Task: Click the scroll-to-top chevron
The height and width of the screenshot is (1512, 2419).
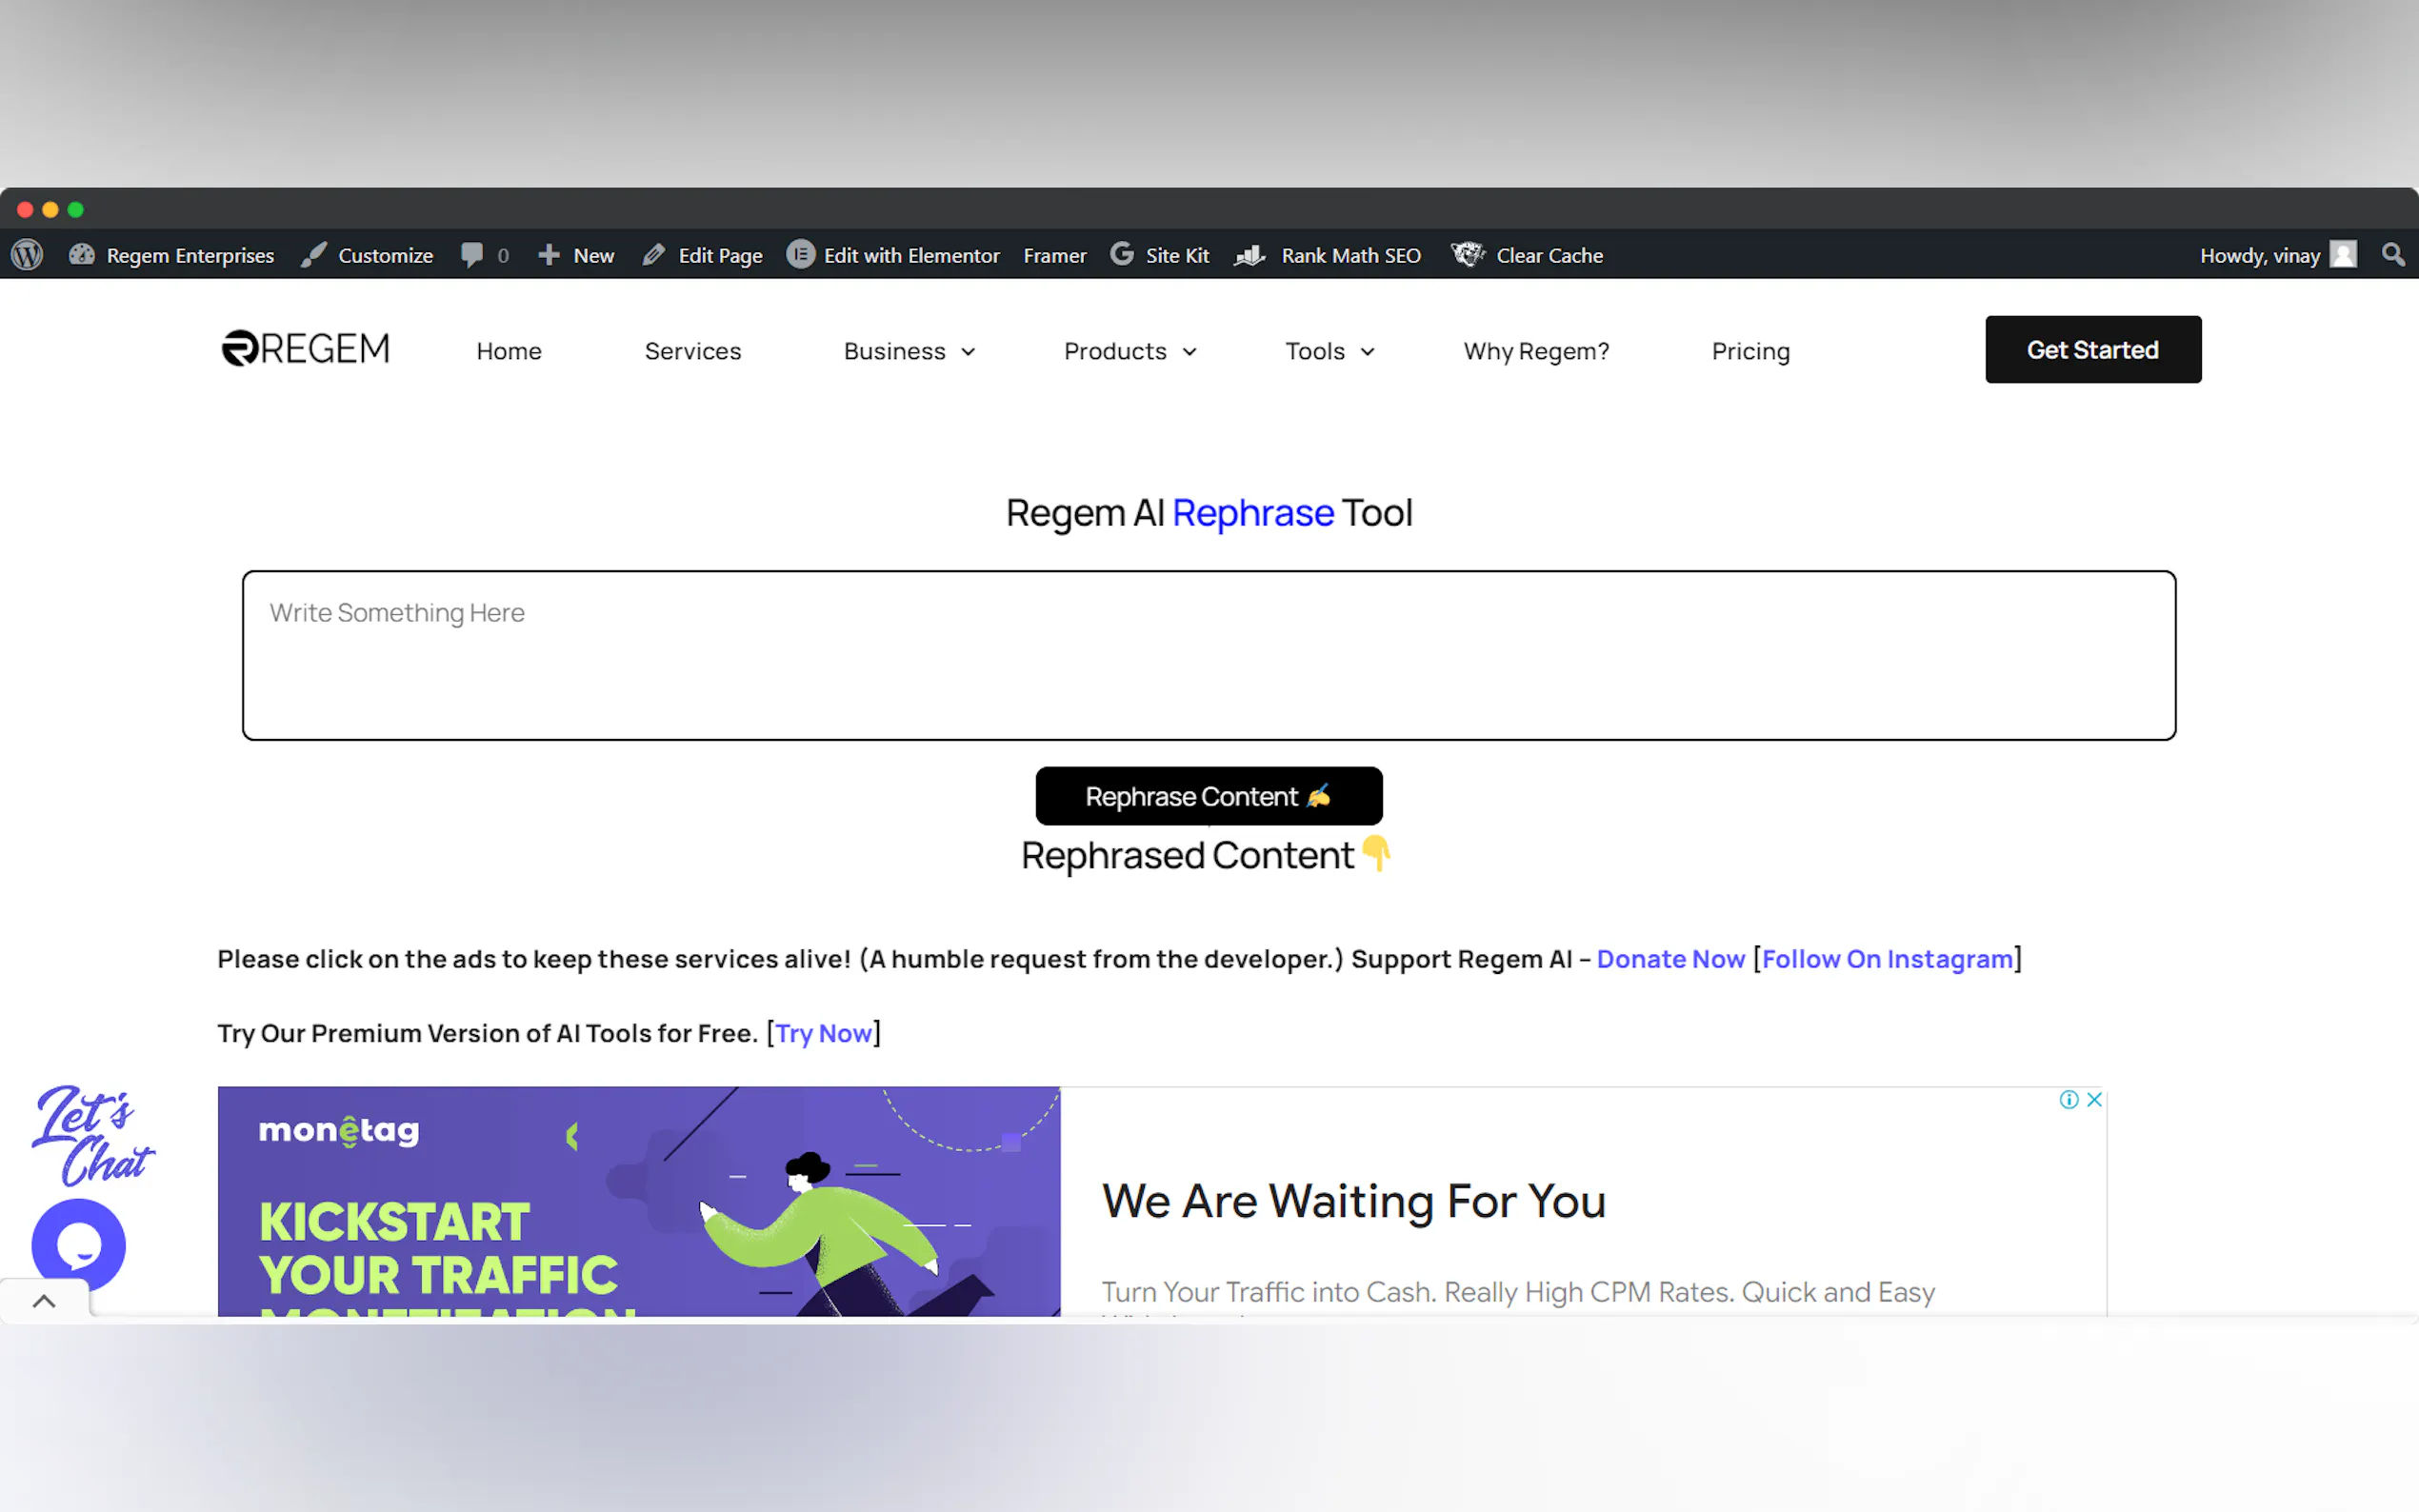Action: click(44, 1299)
